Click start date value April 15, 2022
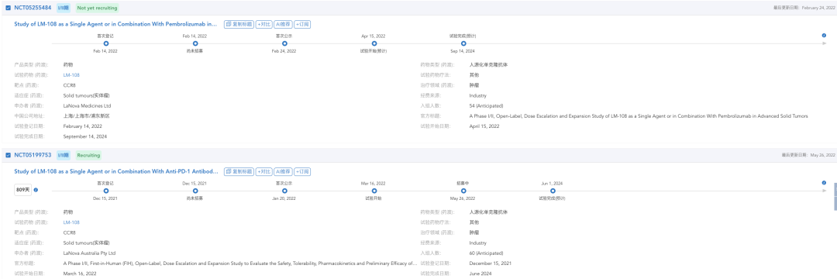This screenshot has width=837, height=279. [x=484, y=126]
